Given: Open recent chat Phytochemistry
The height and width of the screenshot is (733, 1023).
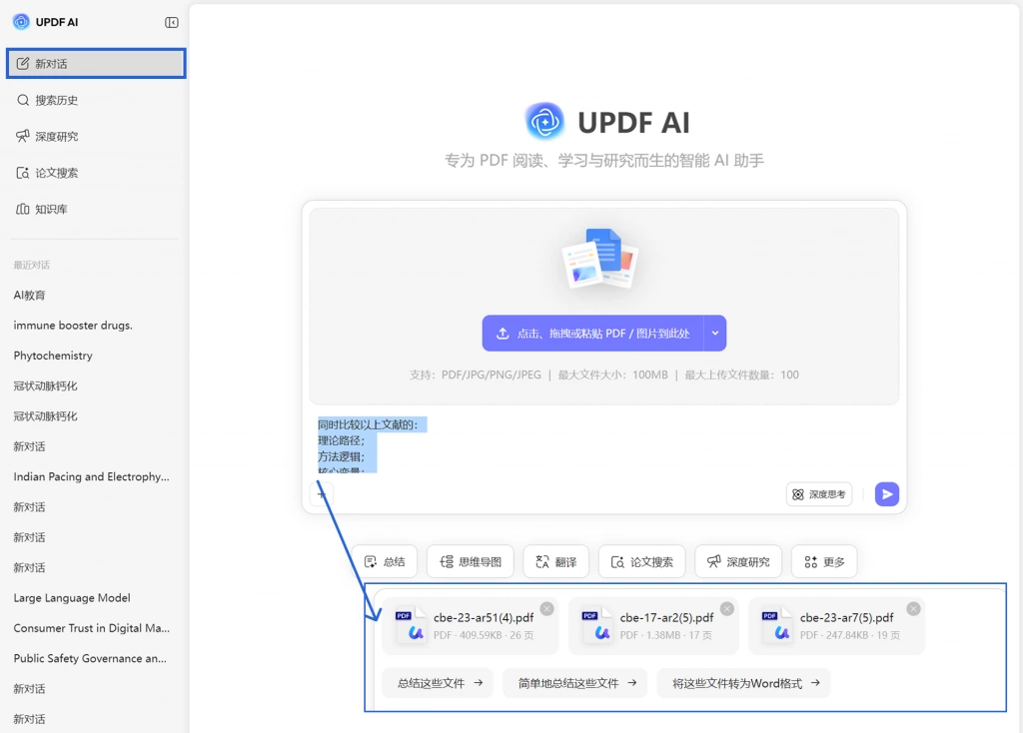Looking at the screenshot, I should tap(53, 356).
